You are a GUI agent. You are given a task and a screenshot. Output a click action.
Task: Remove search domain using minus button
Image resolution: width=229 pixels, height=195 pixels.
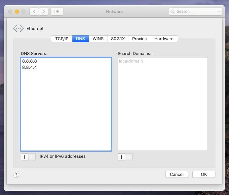click(x=129, y=157)
